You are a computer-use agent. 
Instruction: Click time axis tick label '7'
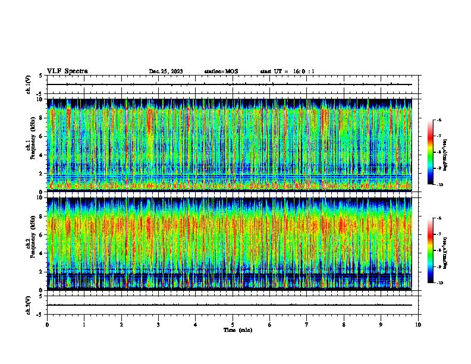coord(307,325)
